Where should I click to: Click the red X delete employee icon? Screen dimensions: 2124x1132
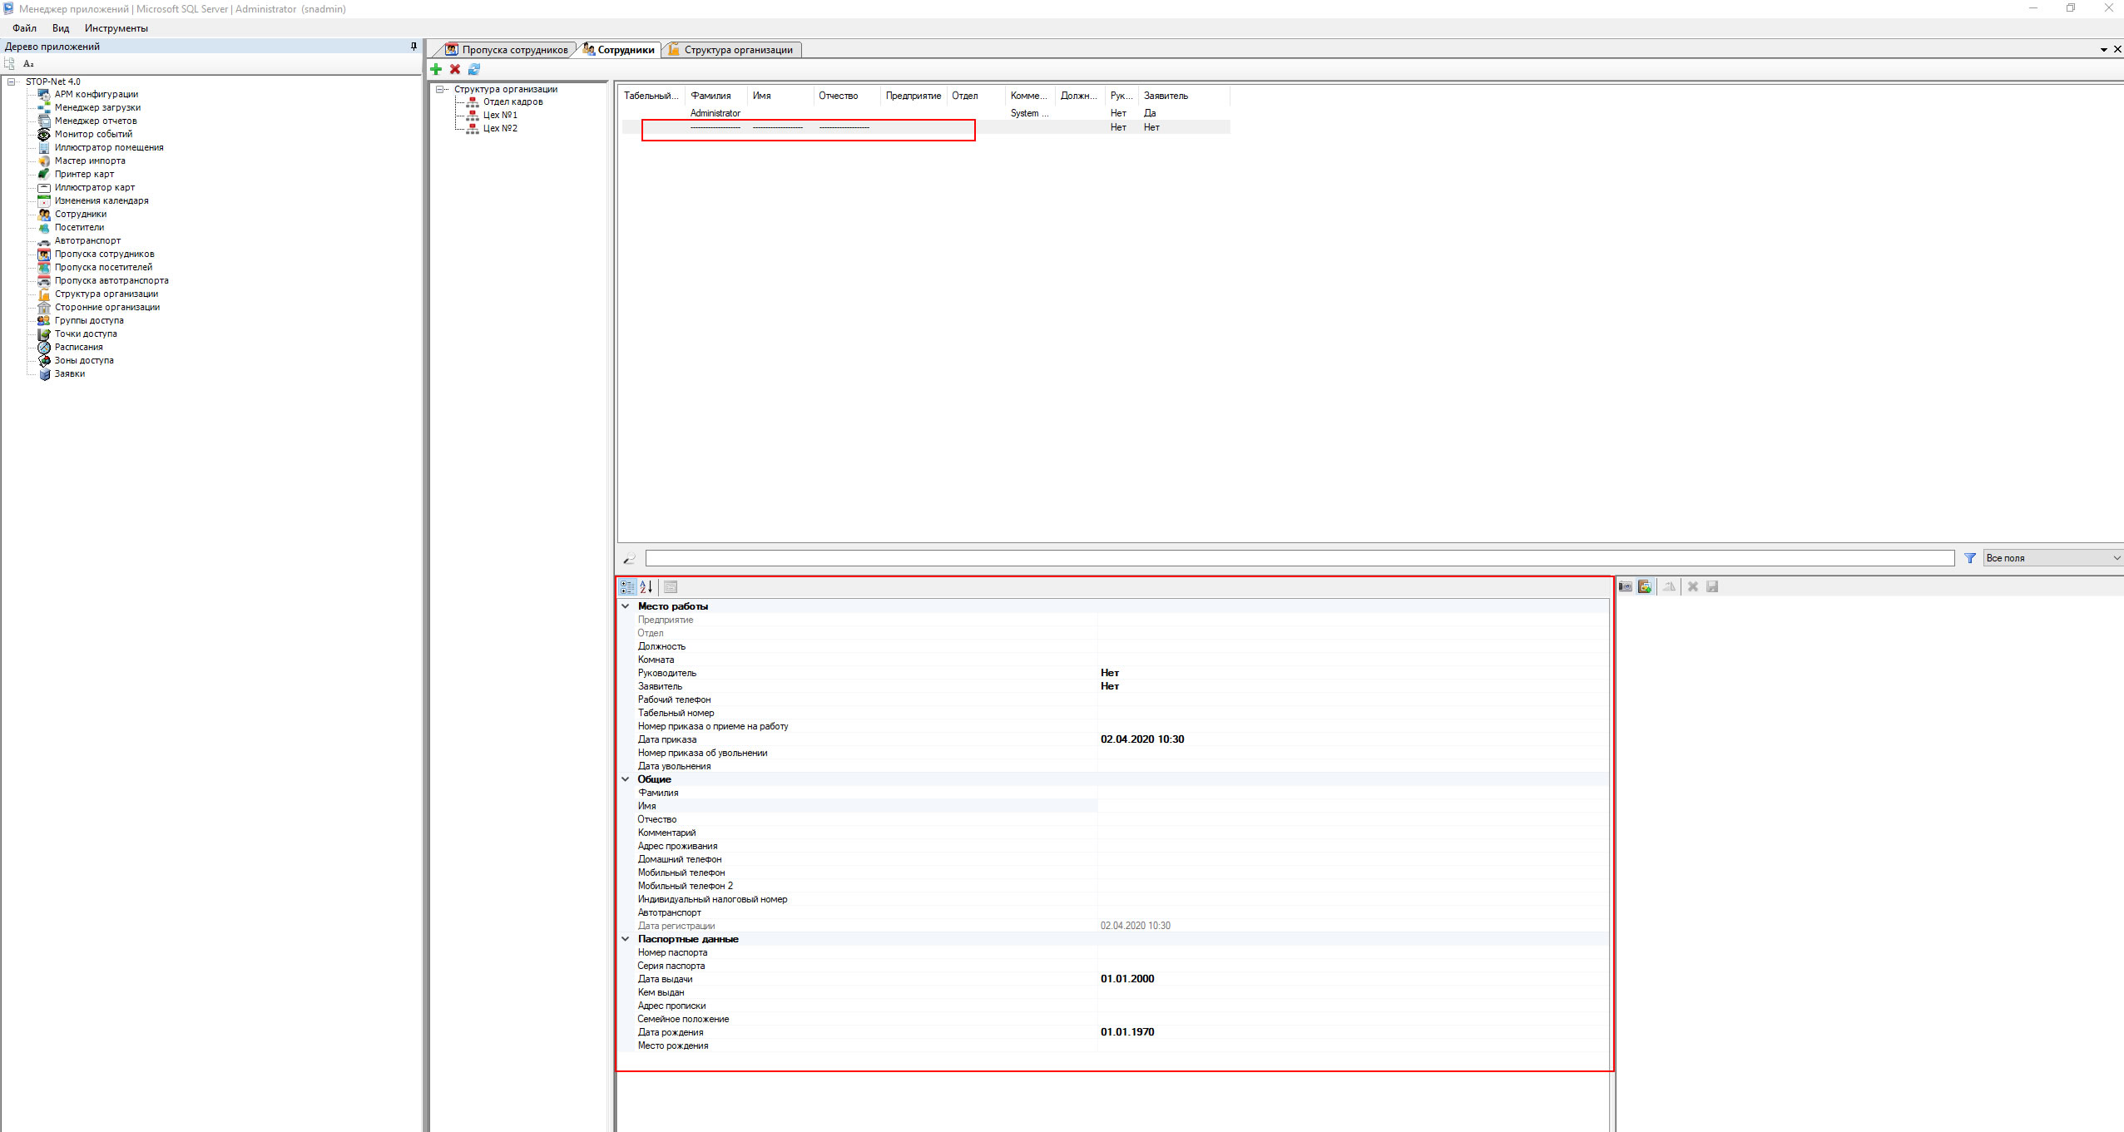click(x=455, y=69)
